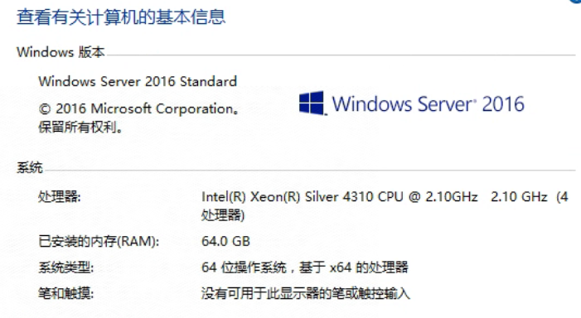Image resolution: width=581 pixels, height=318 pixels.
Task: Click the 2.10 GHz clock speed value
Action: [x=519, y=196]
